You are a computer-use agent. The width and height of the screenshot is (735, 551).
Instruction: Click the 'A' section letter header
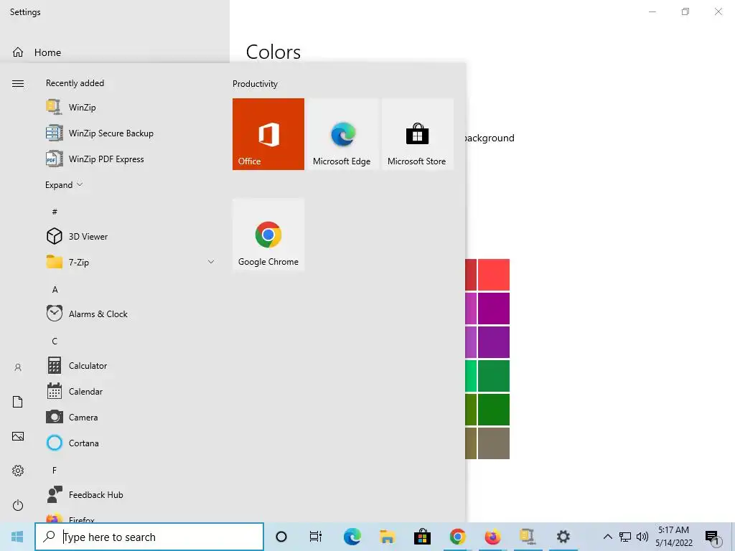pos(55,290)
